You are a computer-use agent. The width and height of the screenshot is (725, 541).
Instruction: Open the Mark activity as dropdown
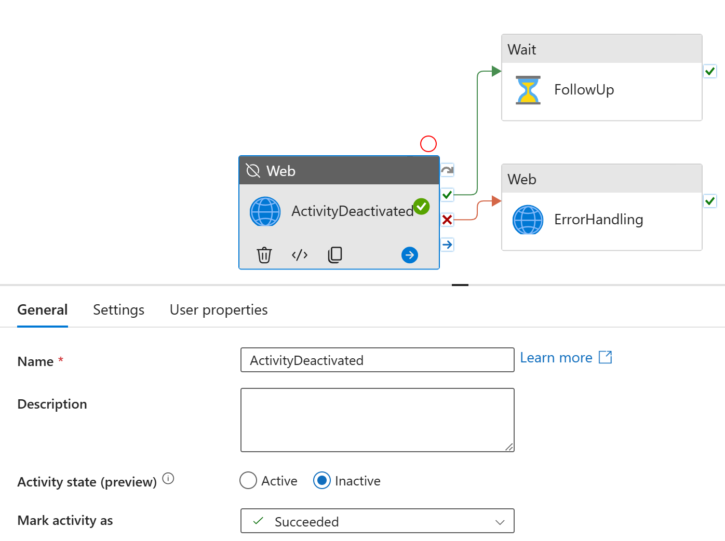click(x=499, y=521)
